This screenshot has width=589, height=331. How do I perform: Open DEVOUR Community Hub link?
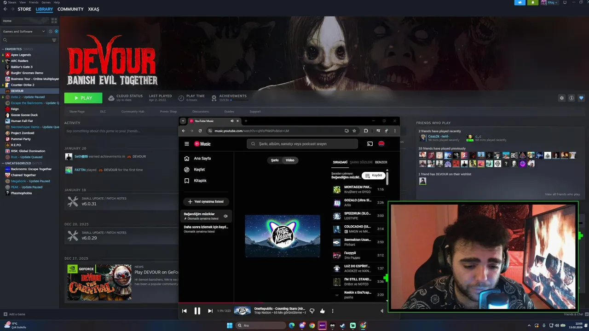click(133, 111)
